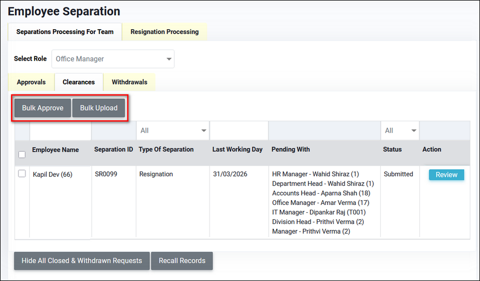The image size is (480, 281).
Task: Switch to the Resignation Processing tab
Action: tap(164, 32)
